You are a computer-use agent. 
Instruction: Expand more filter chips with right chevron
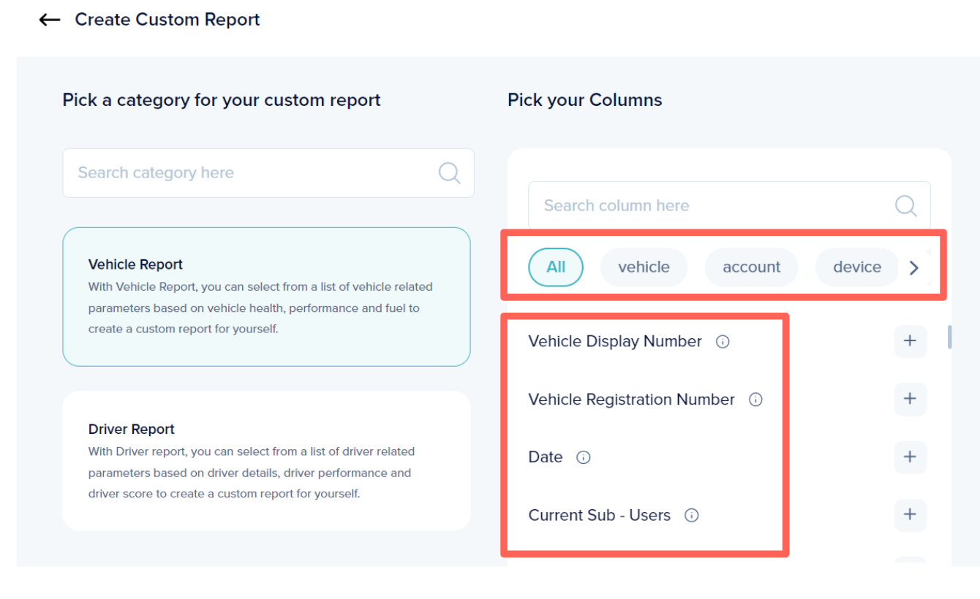point(913,268)
